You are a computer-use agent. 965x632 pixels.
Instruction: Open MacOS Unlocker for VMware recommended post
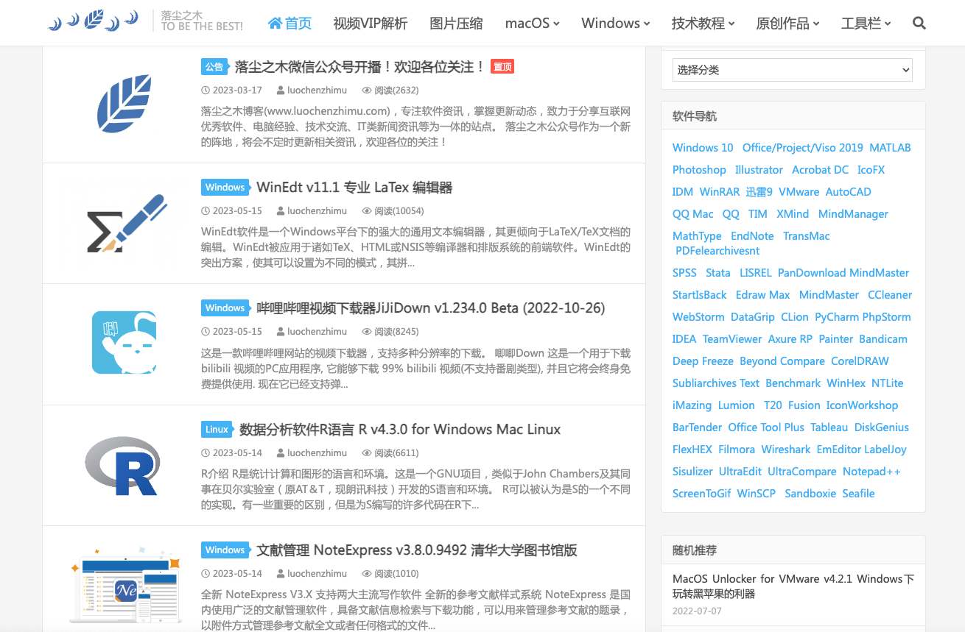(x=793, y=586)
